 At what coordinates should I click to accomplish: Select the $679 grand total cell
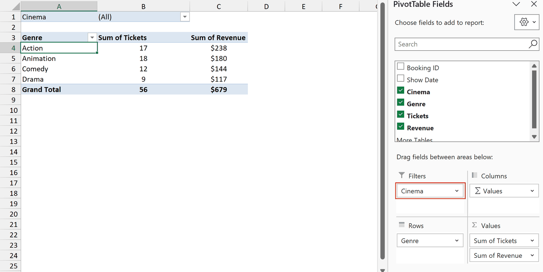tap(219, 90)
